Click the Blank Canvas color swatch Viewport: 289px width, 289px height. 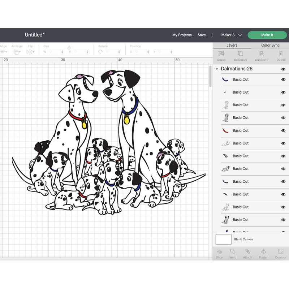(x=223, y=239)
